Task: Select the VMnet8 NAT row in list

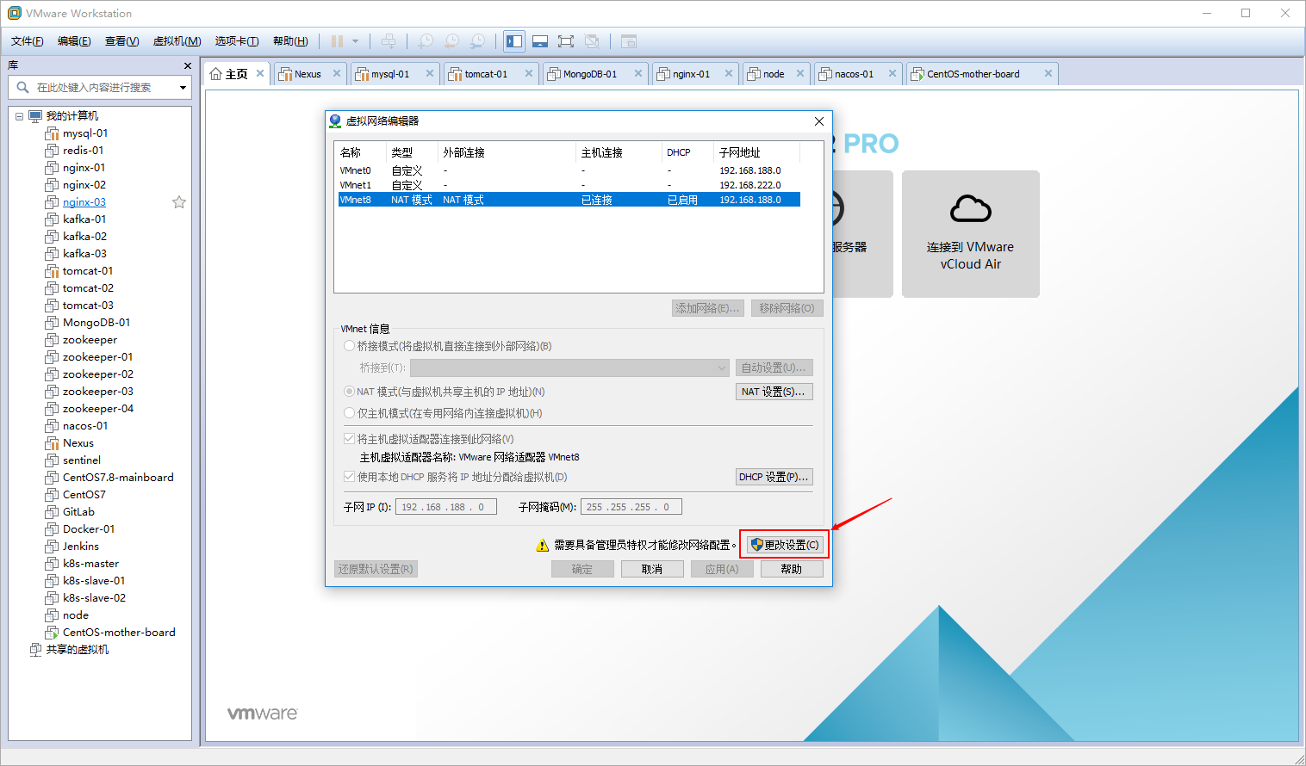Action: 569,200
